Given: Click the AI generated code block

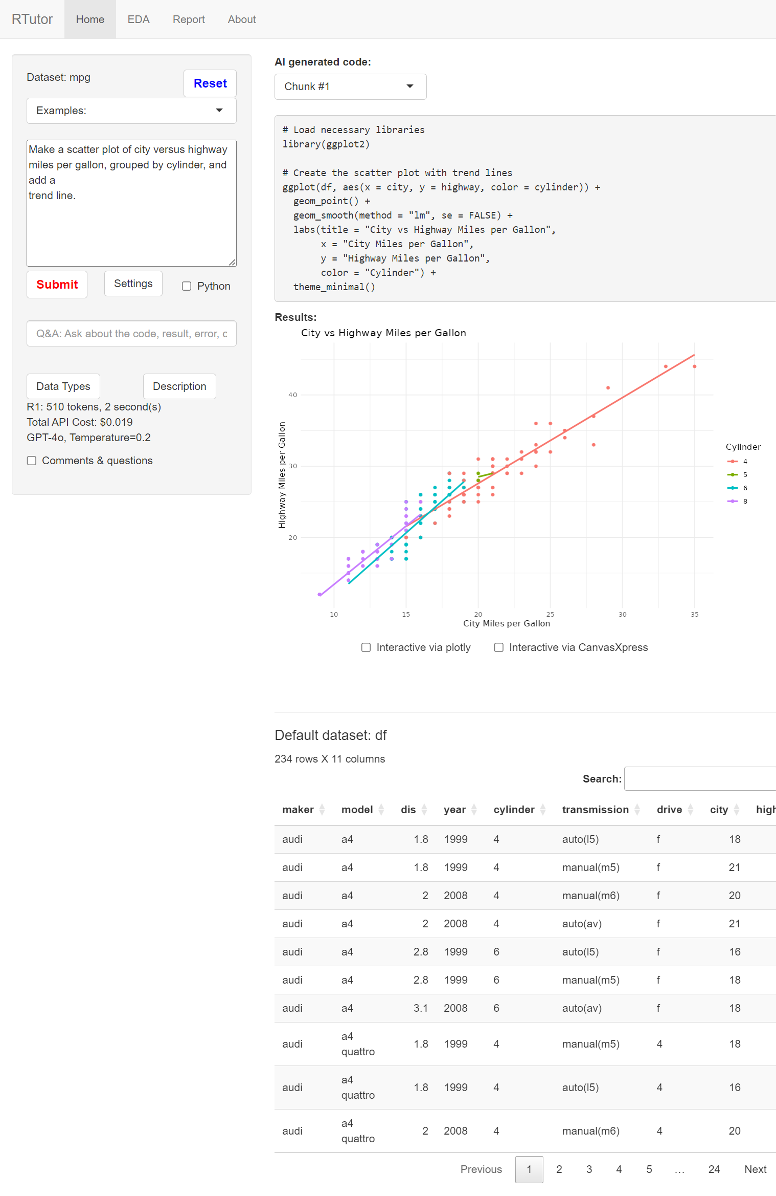Looking at the screenshot, I should click(525, 208).
